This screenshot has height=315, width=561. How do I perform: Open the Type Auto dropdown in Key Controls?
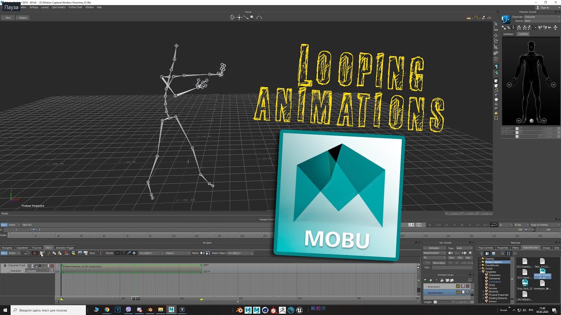tap(464, 248)
